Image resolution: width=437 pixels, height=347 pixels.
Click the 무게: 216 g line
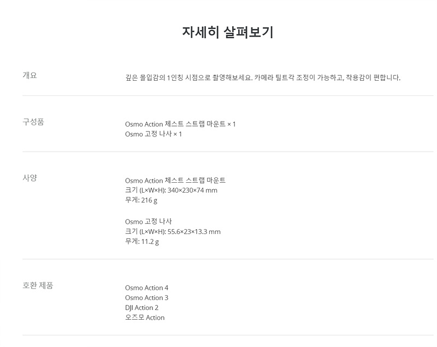(141, 200)
